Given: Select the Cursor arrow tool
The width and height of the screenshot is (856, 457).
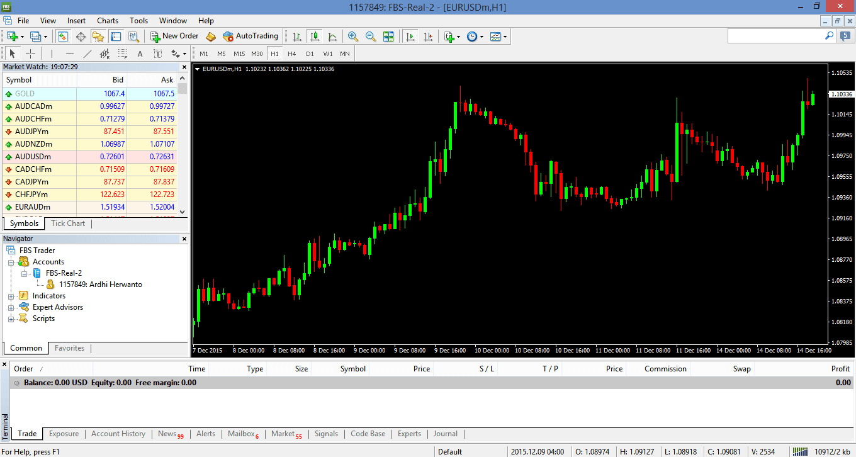Looking at the screenshot, I should coord(13,54).
